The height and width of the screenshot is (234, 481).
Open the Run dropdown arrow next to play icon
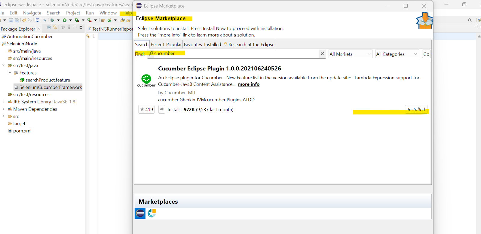click(x=71, y=20)
